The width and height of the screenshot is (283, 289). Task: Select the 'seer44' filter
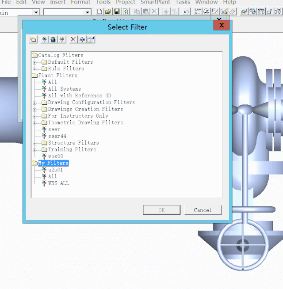(57, 136)
